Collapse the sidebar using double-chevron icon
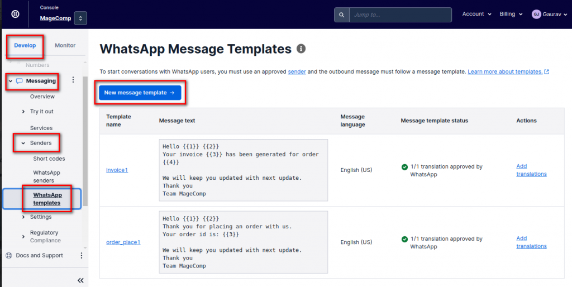This screenshot has height=287, width=572. click(80, 280)
